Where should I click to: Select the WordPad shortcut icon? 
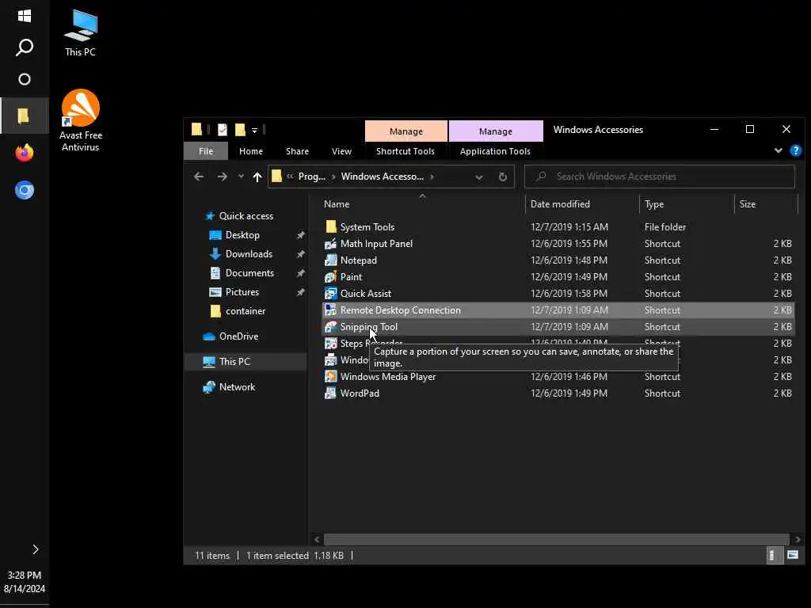tap(330, 393)
